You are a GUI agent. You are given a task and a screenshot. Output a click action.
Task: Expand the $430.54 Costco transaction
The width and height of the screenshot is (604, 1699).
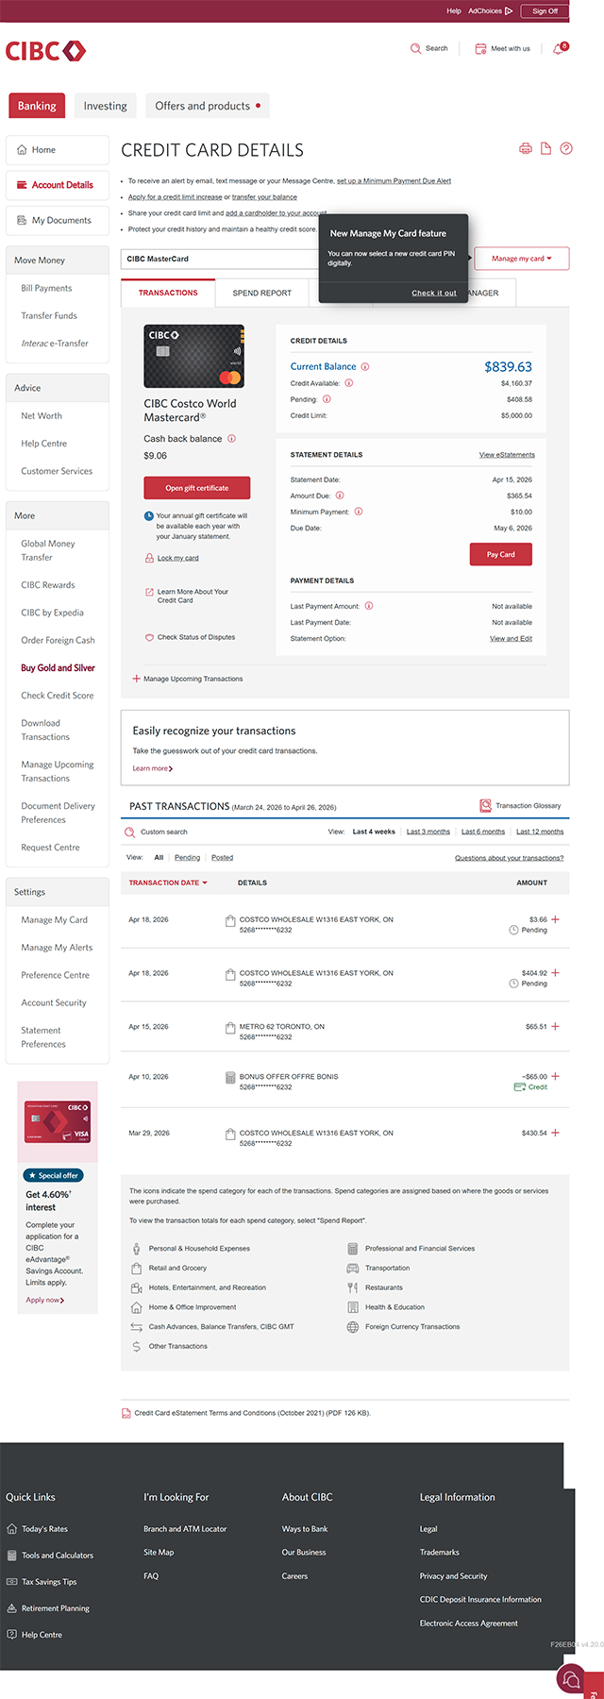pyautogui.click(x=555, y=1133)
